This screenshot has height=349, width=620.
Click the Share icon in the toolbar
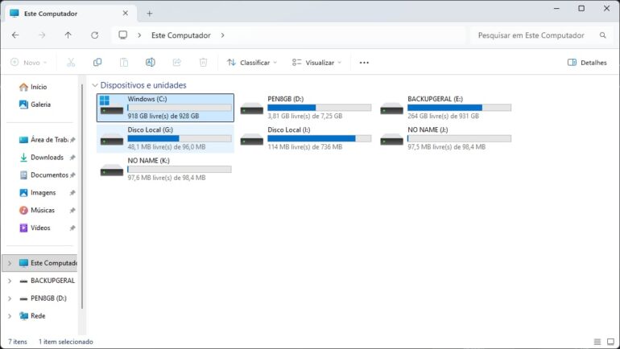[x=177, y=63]
